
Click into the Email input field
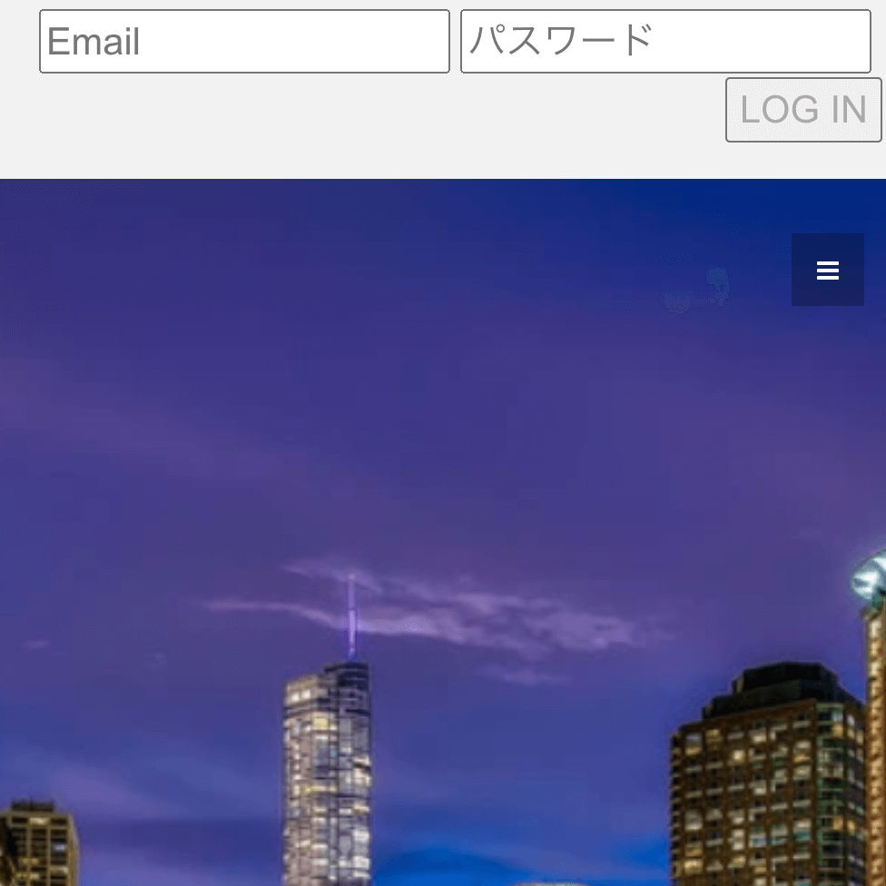pos(244,42)
